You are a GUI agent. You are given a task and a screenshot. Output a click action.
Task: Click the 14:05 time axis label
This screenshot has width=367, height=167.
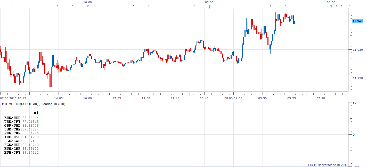click(59, 98)
